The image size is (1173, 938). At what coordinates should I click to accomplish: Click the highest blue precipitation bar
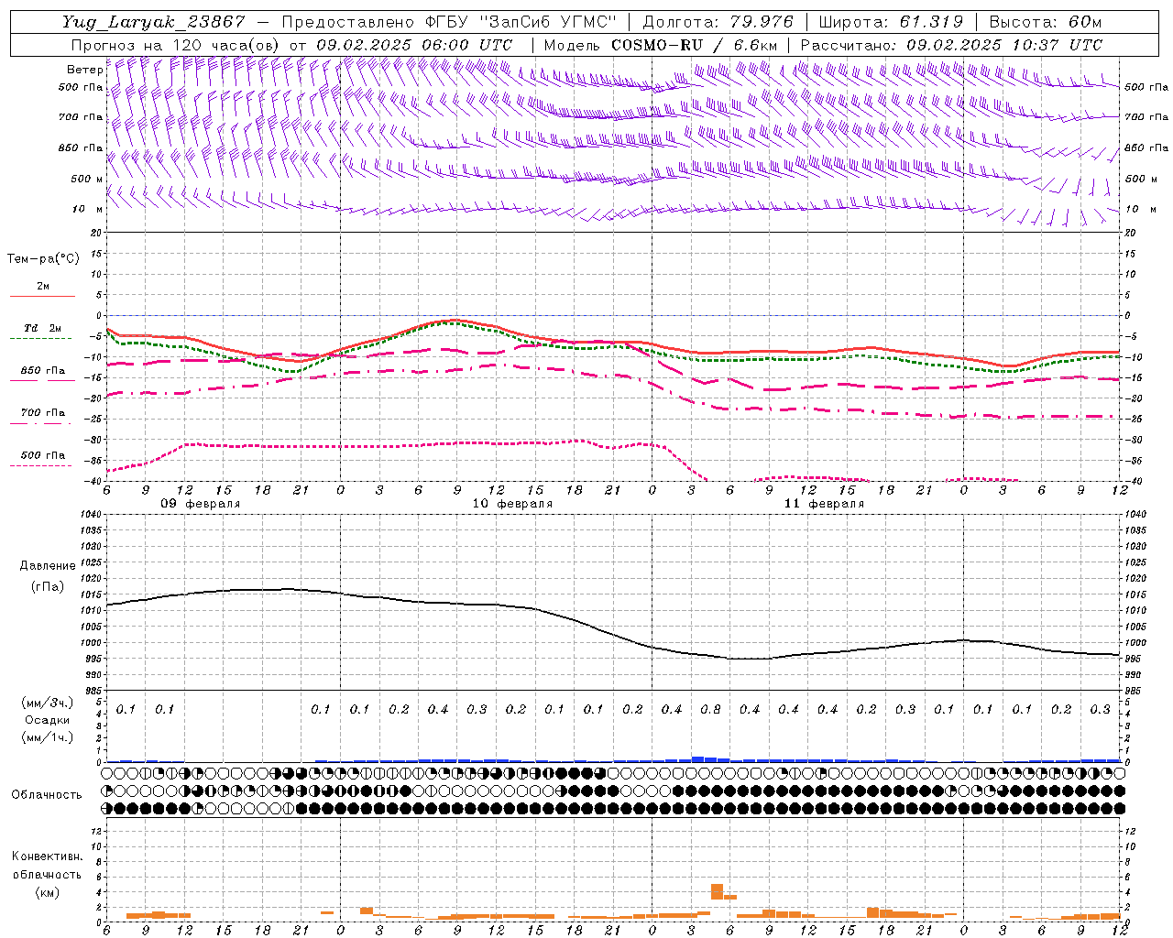697,758
